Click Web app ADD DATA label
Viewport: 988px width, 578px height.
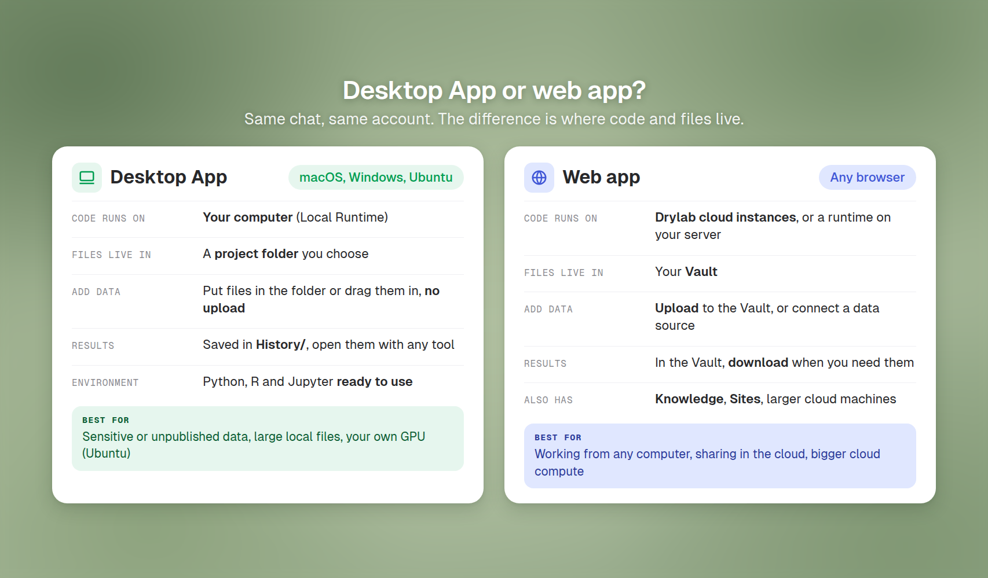[548, 310]
